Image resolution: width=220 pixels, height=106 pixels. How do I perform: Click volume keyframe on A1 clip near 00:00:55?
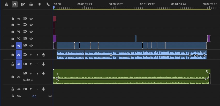[111, 55]
